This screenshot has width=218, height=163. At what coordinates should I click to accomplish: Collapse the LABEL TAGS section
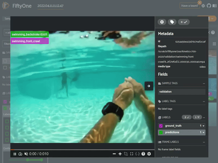point(204,102)
